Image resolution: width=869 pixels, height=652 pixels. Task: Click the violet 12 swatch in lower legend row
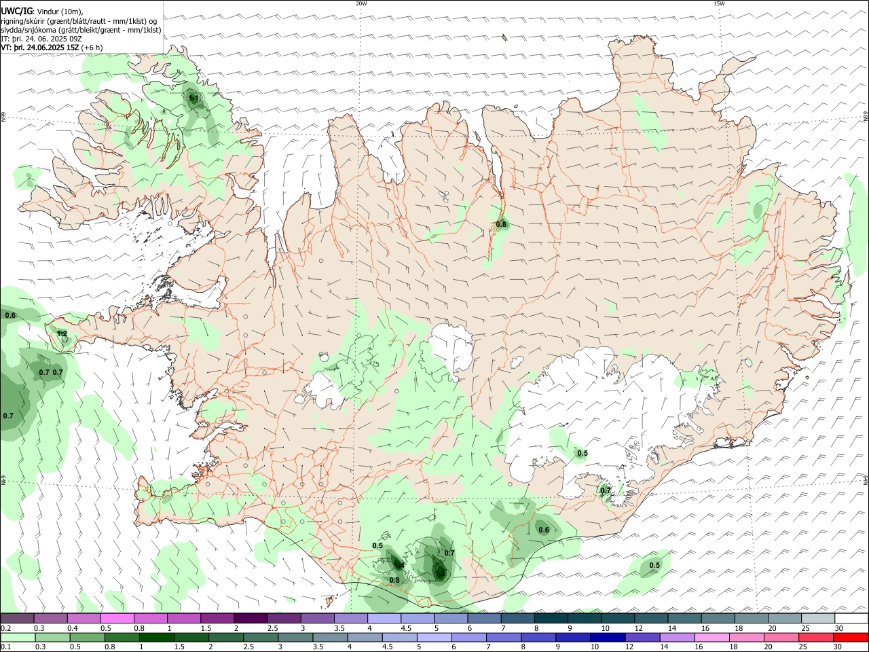coord(642,638)
